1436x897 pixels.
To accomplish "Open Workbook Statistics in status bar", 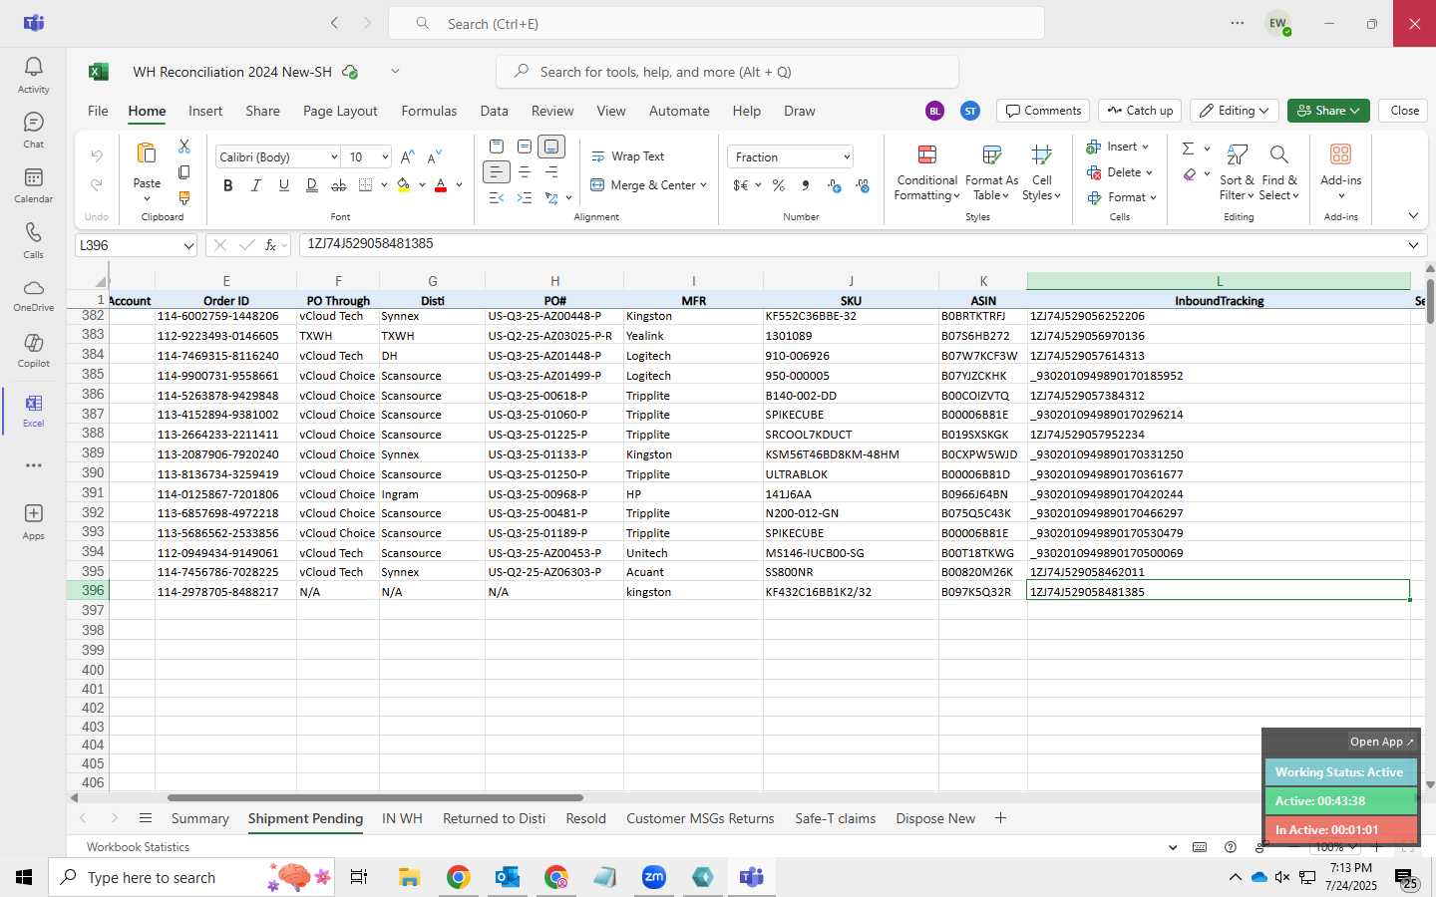I will coord(138,847).
